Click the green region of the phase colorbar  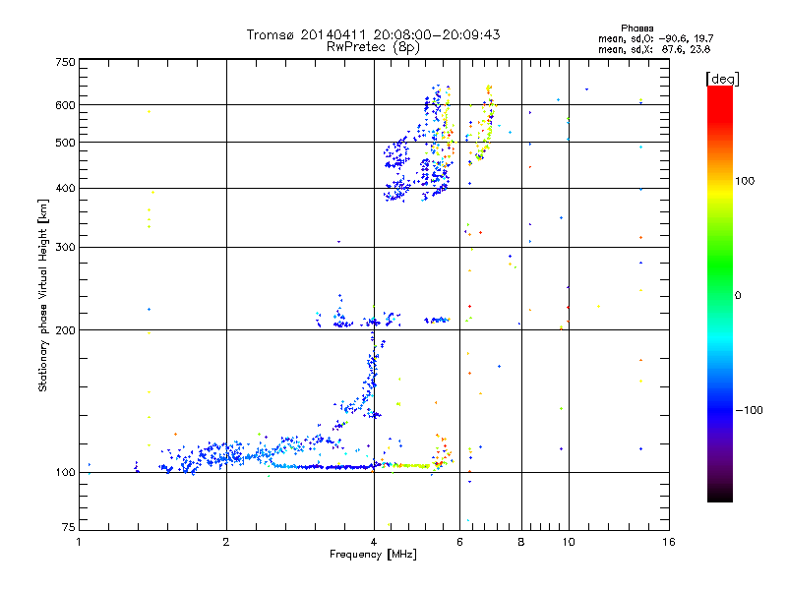[x=720, y=261]
